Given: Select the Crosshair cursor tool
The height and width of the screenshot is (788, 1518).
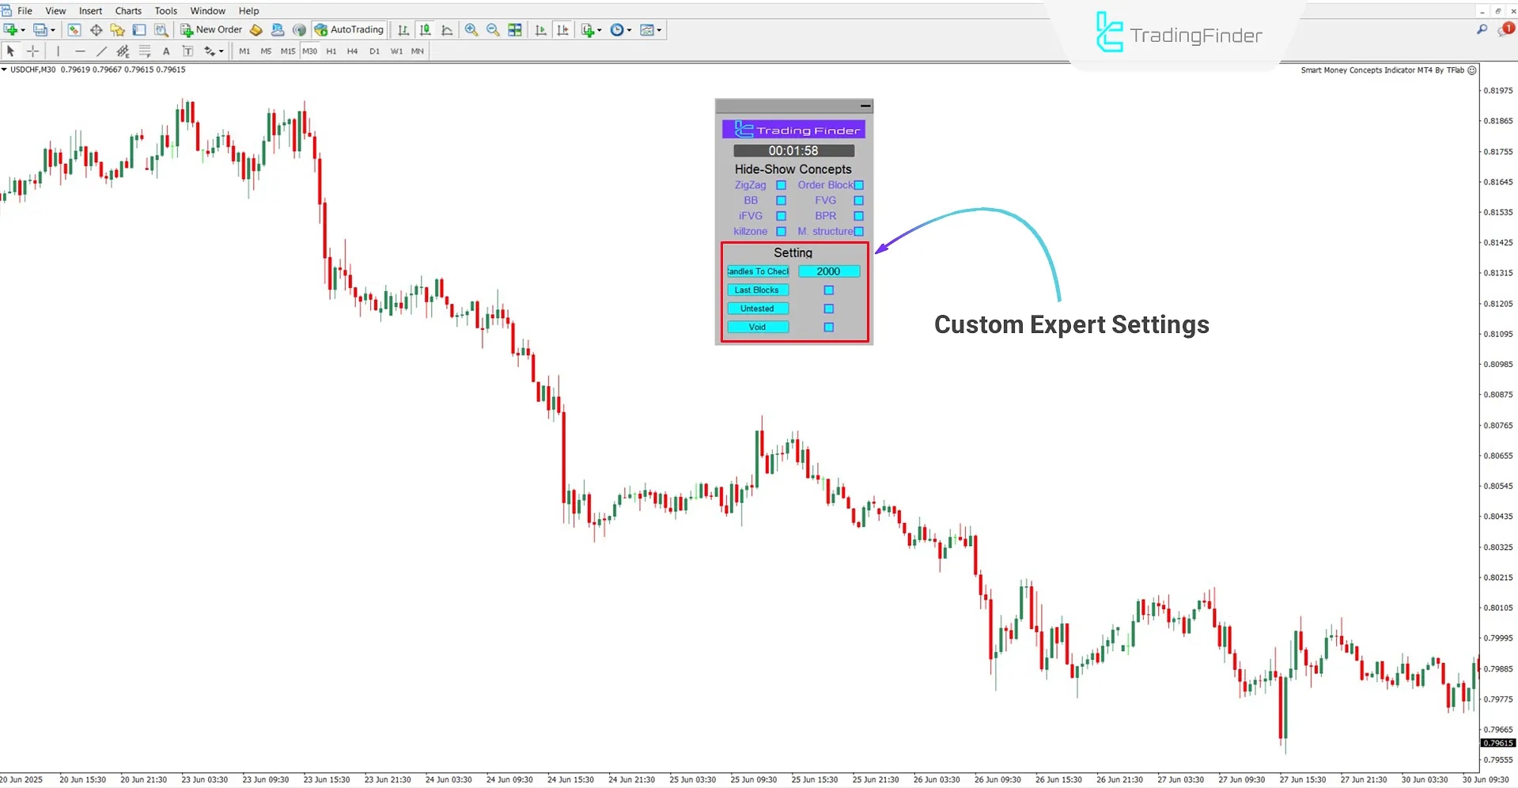Looking at the screenshot, I should click(x=32, y=51).
